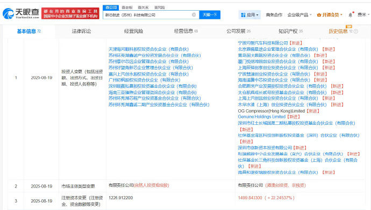Click the crown icon beside 开通会员
This screenshot has height=210, width=371.
coord(319,15)
